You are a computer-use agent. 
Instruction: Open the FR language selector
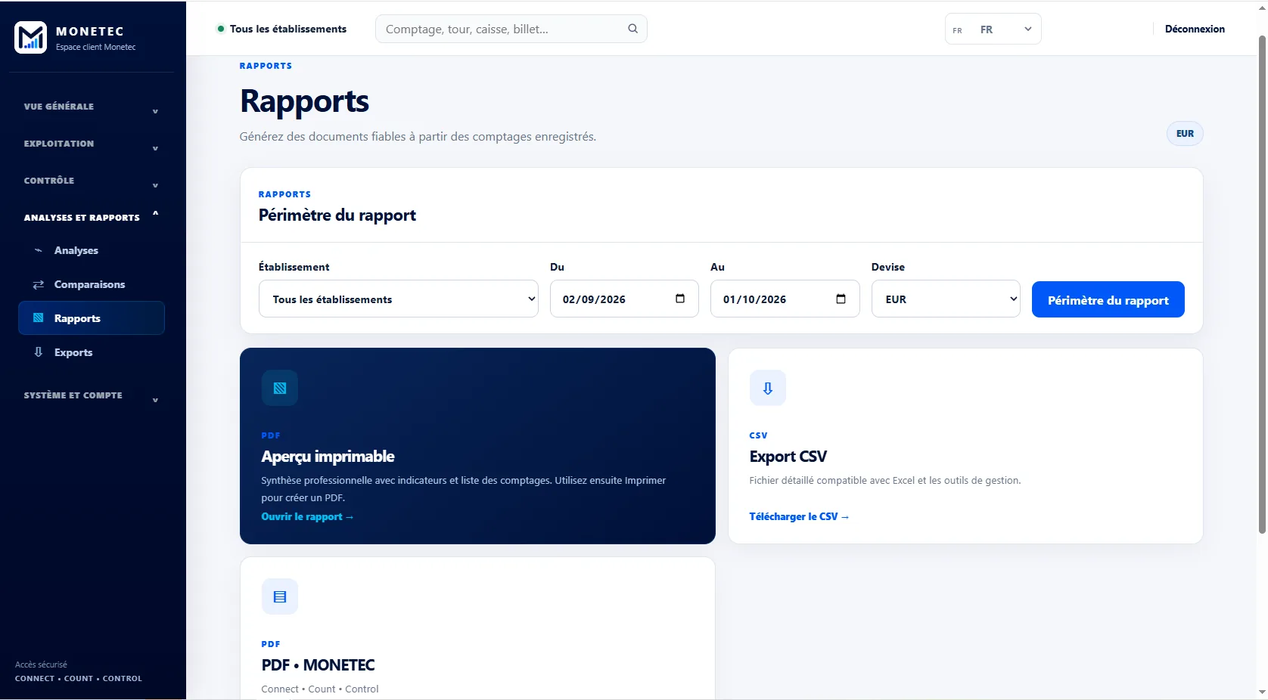tap(993, 29)
